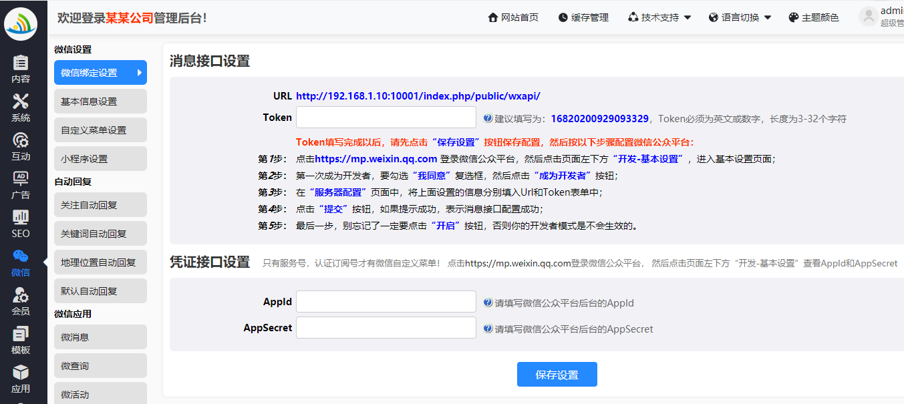Viewport: 904px width, 404px height.
Task: Open 自定义菜单设置 in side menu
Action: (x=100, y=130)
